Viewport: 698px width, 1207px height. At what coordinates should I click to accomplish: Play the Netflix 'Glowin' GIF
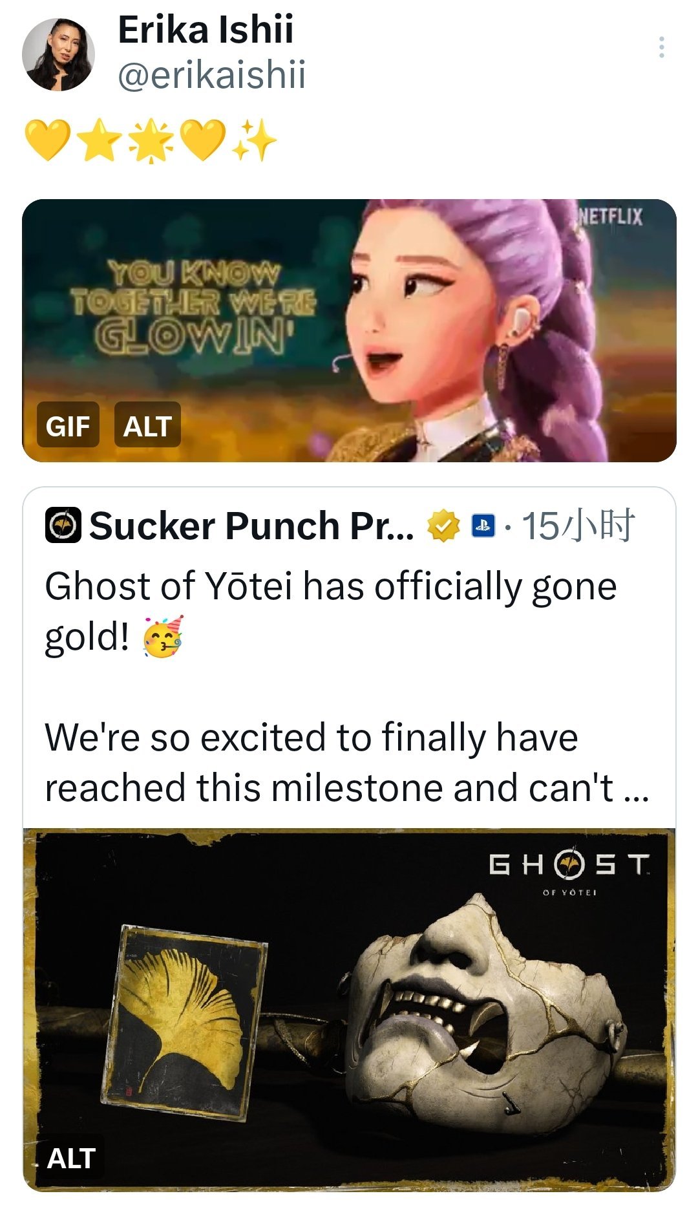click(x=349, y=330)
